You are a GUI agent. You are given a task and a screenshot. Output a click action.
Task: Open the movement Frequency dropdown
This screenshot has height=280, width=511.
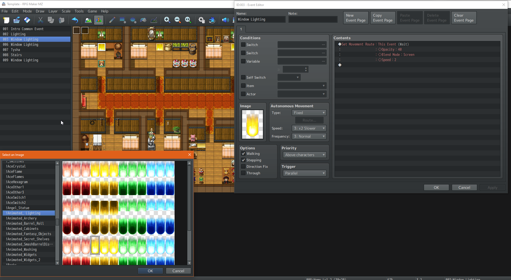[309, 136]
